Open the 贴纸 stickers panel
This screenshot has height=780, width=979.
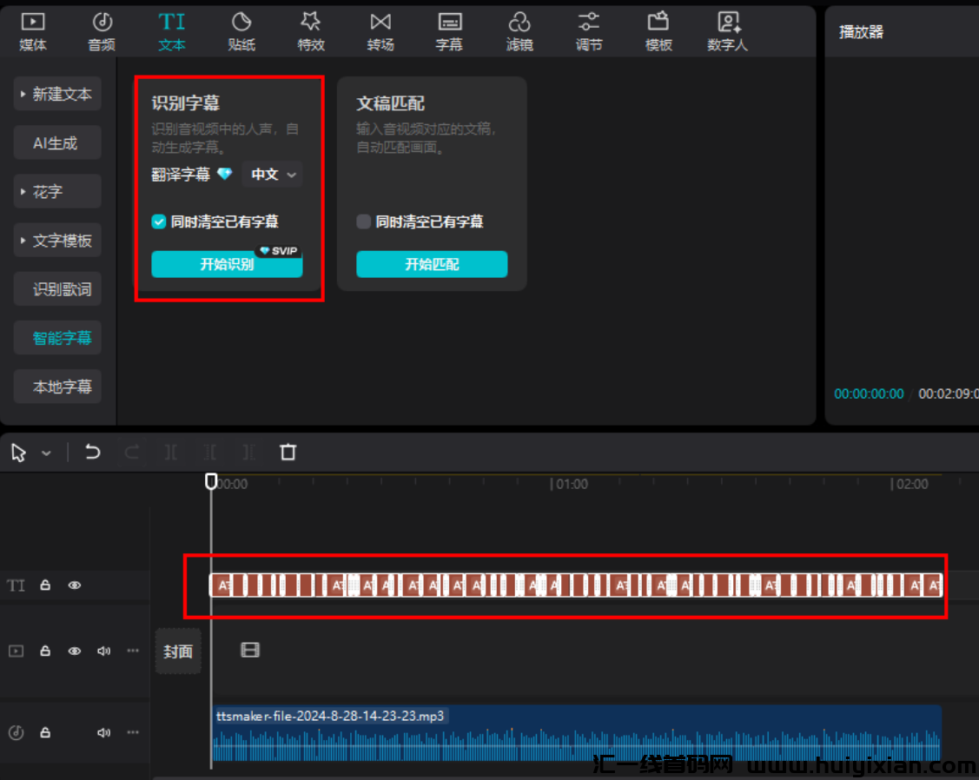241,31
